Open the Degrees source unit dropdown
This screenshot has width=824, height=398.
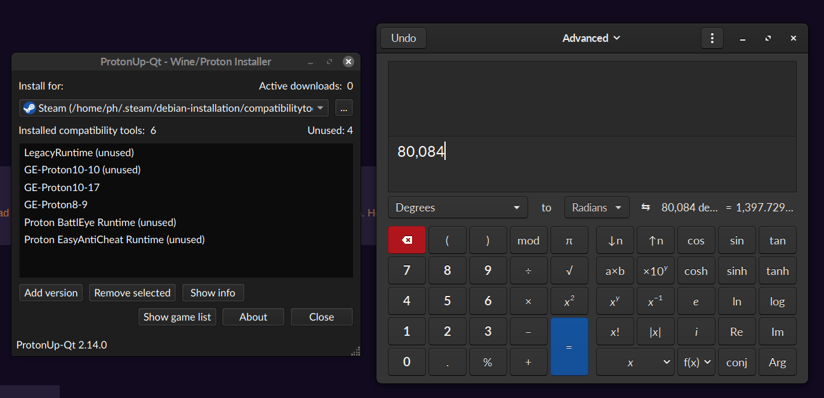(458, 208)
